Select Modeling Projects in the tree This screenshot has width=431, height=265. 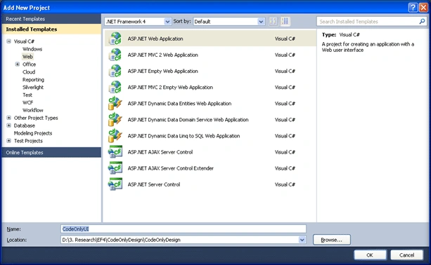click(33, 133)
